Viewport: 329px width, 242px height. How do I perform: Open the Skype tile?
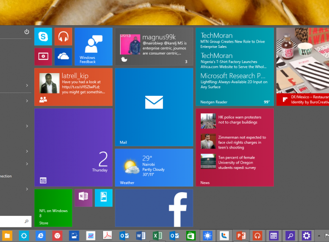coord(43,37)
